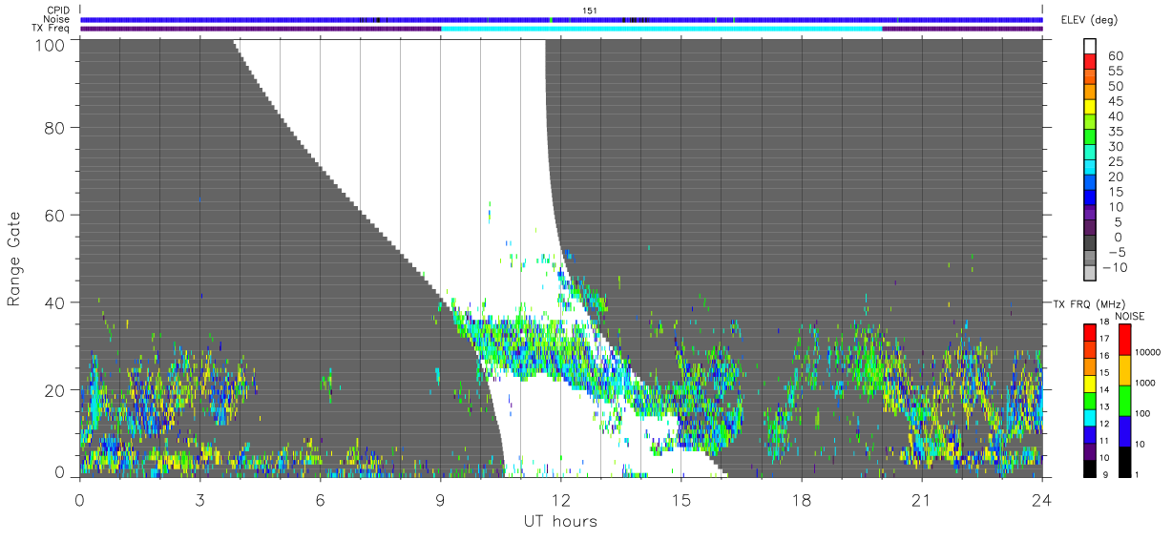Pick the green TX FRQ swatch between 14 and 13
The height and width of the screenshot is (541, 1172).
click(x=1089, y=399)
